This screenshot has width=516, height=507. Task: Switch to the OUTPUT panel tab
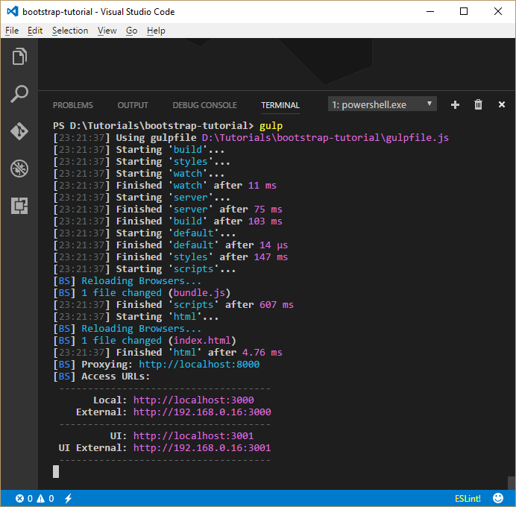(133, 105)
